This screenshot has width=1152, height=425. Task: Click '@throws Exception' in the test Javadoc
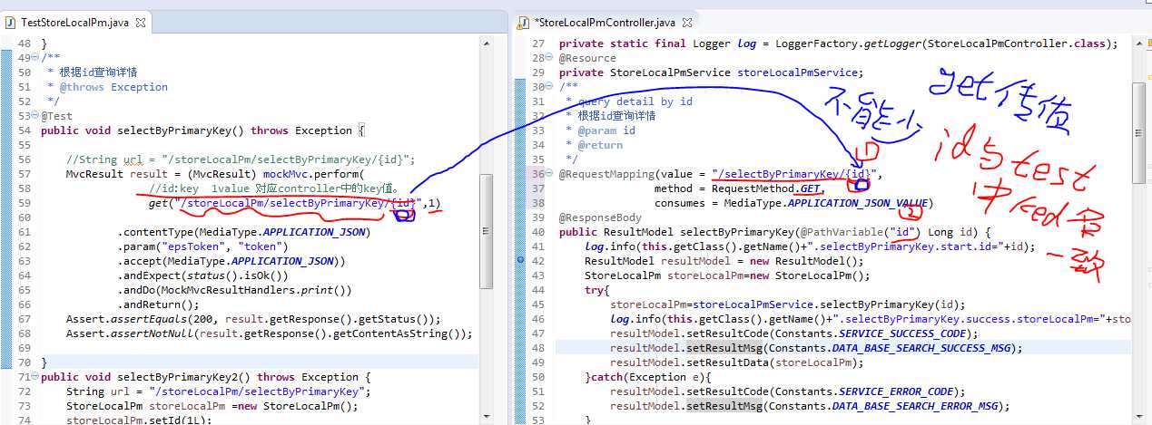[x=113, y=87]
